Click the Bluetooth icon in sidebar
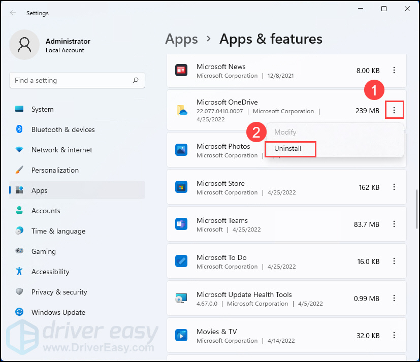Viewport: 420px width, 362px height. [19, 129]
